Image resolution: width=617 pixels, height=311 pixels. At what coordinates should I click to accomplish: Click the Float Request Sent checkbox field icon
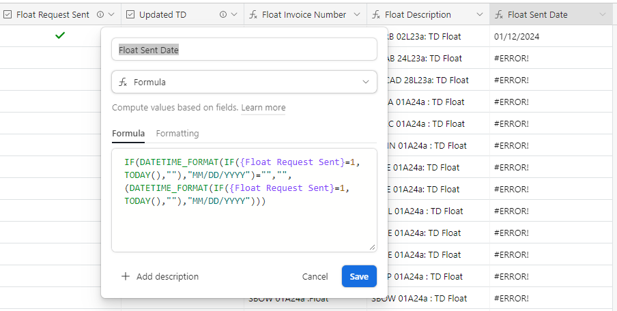point(8,14)
